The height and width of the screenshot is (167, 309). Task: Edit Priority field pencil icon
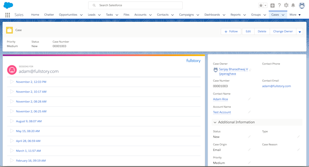(x=249, y=162)
